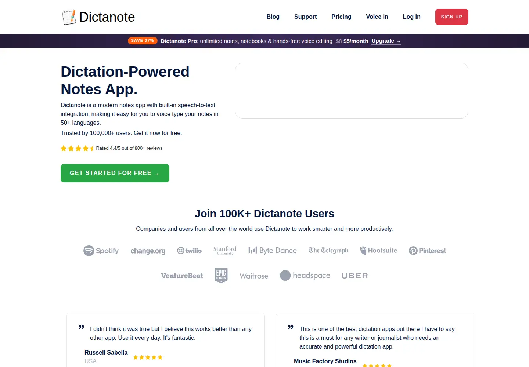Open the Support menu item

click(x=305, y=17)
